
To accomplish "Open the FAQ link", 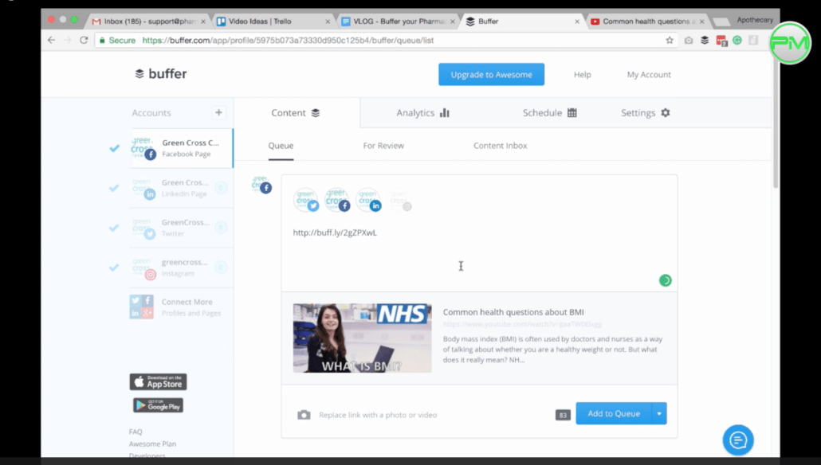I will point(136,432).
